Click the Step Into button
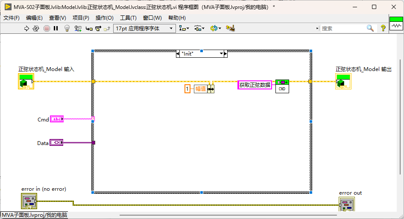 89,29
